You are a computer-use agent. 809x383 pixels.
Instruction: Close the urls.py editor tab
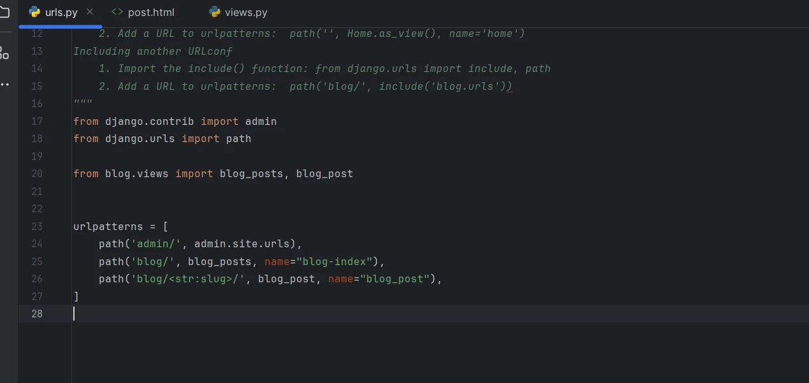pos(89,12)
